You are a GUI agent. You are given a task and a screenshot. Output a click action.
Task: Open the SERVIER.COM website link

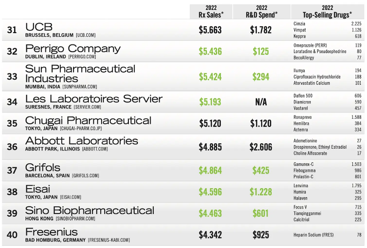(88, 107)
